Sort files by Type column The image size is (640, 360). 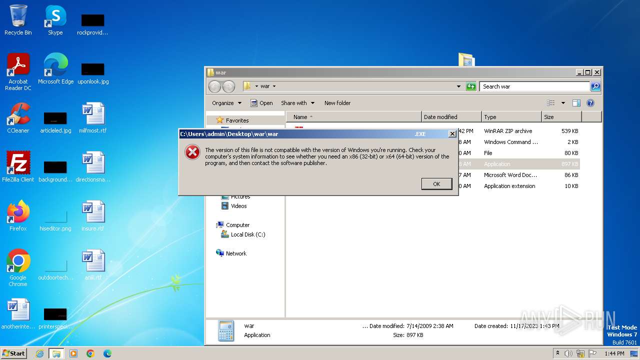pyautogui.click(x=511, y=117)
